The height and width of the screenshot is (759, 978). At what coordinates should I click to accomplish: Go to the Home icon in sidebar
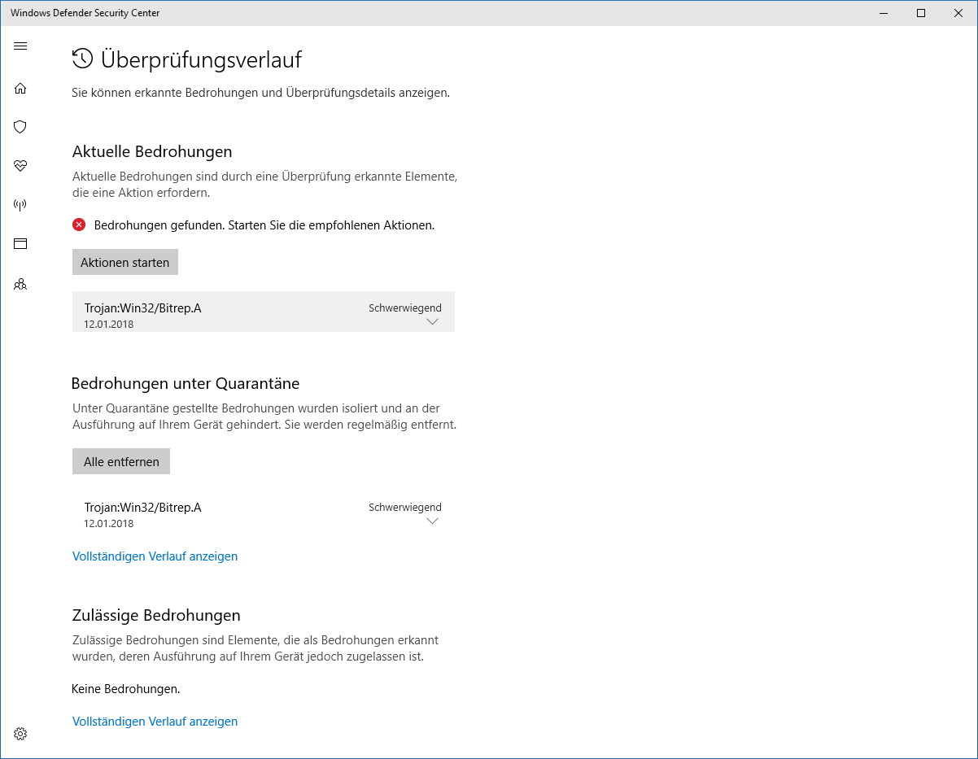tap(20, 88)
